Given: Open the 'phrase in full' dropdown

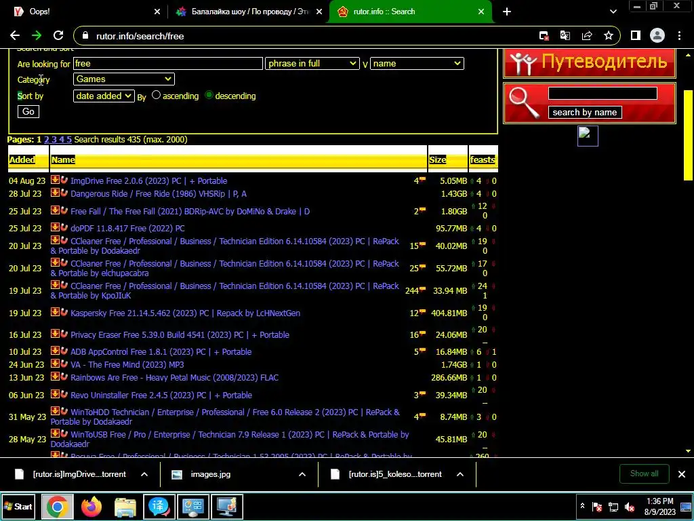Looking at the screenshot, I should pos(312,63).
